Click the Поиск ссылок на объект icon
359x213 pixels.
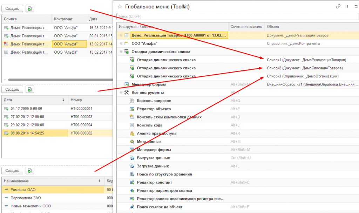[132, 207]
